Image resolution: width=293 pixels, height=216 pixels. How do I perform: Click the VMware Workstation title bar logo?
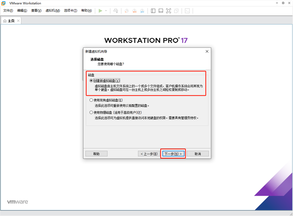coord(3,3)
